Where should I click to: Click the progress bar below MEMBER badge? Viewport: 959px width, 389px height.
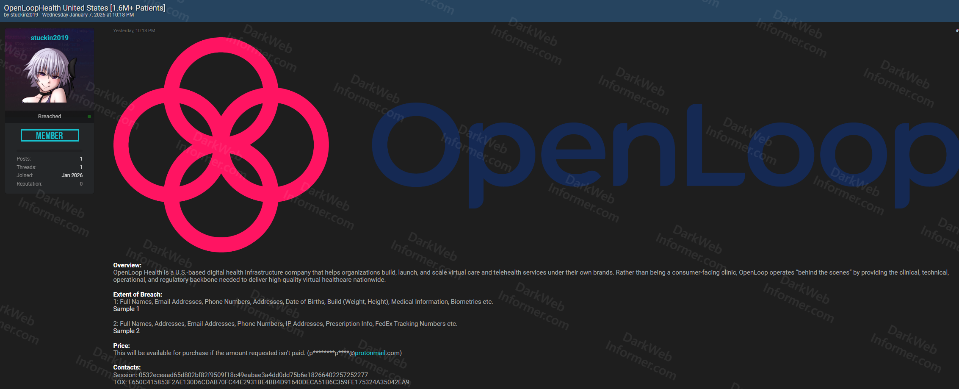tap(50, 150)
